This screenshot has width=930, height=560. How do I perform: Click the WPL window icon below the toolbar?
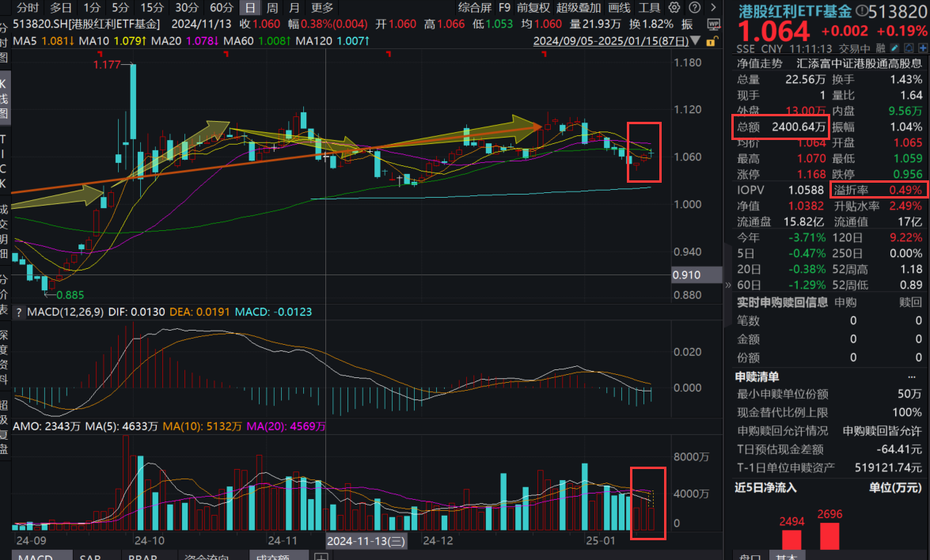point(714,25)
